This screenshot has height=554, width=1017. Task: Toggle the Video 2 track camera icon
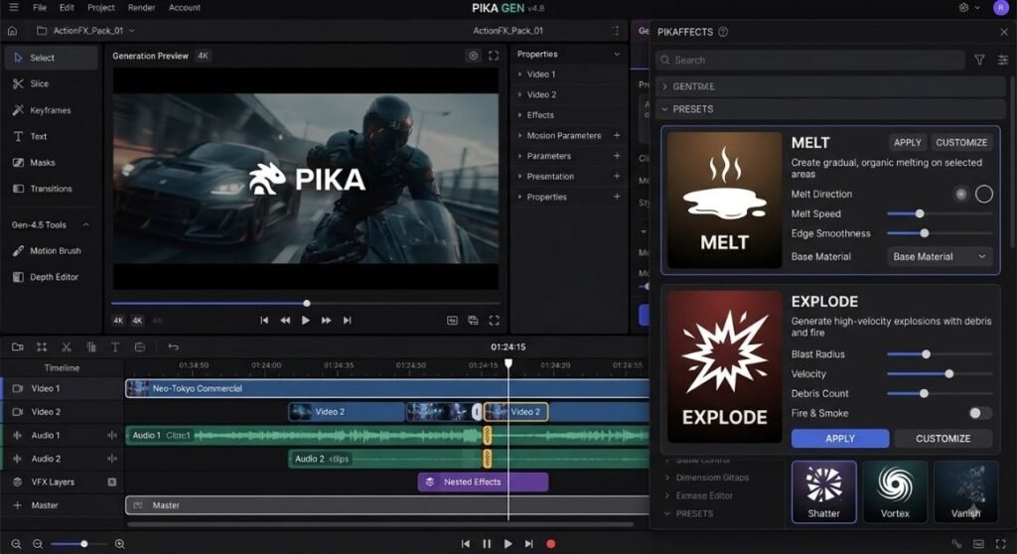click(x=18, y=412)
